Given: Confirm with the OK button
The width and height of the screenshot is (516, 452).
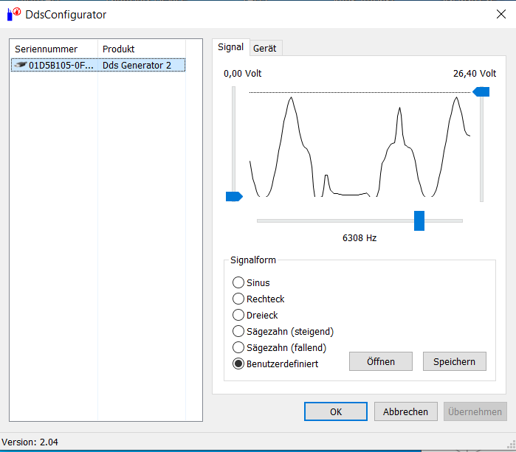Looking at the screenshot, I should 335,411.
